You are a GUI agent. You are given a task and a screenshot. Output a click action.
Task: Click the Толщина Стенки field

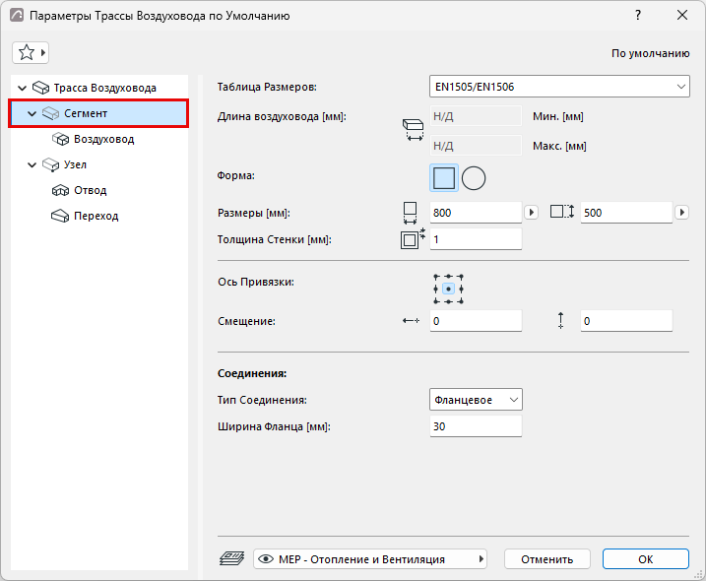[476, 239]
